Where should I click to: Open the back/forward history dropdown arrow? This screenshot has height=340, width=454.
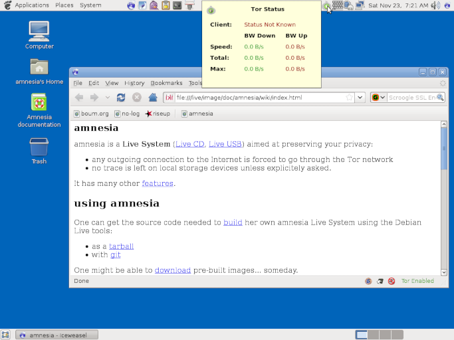coord(108,98)
